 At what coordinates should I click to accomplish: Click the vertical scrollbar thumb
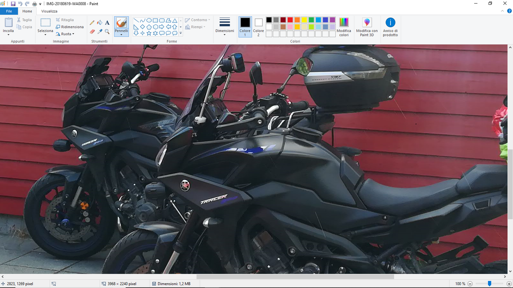click(510, 184)
